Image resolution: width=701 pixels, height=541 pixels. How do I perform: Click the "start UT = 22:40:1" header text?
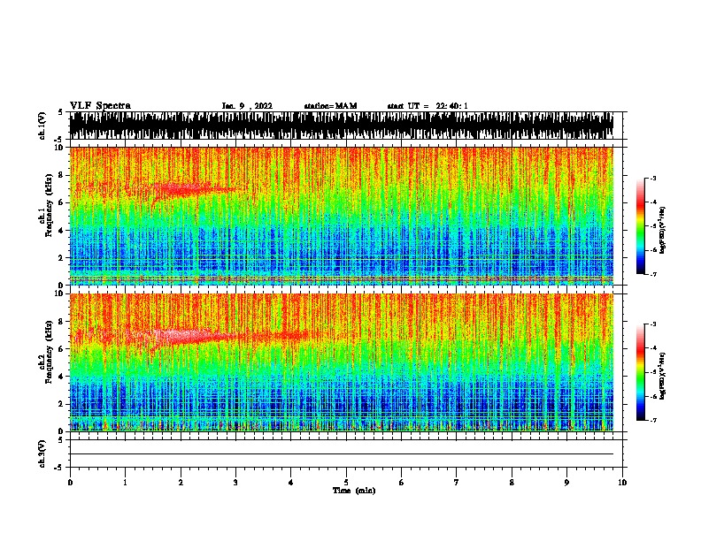(x=428, y=106)
